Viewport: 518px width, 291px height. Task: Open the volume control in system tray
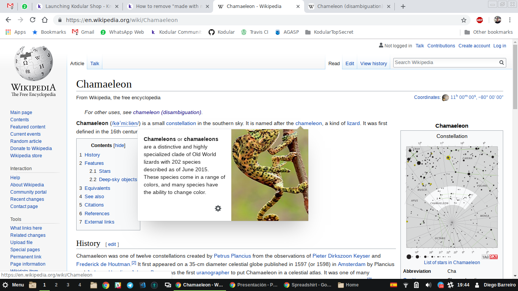coord(428,285)
